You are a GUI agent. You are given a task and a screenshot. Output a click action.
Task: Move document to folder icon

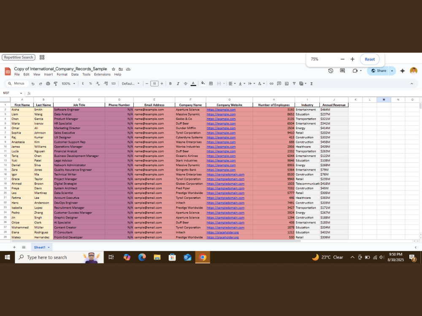(x=121, y=69)
